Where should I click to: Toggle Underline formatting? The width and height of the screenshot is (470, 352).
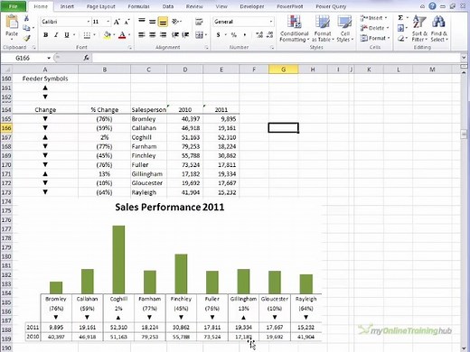[x=67, y=35]
